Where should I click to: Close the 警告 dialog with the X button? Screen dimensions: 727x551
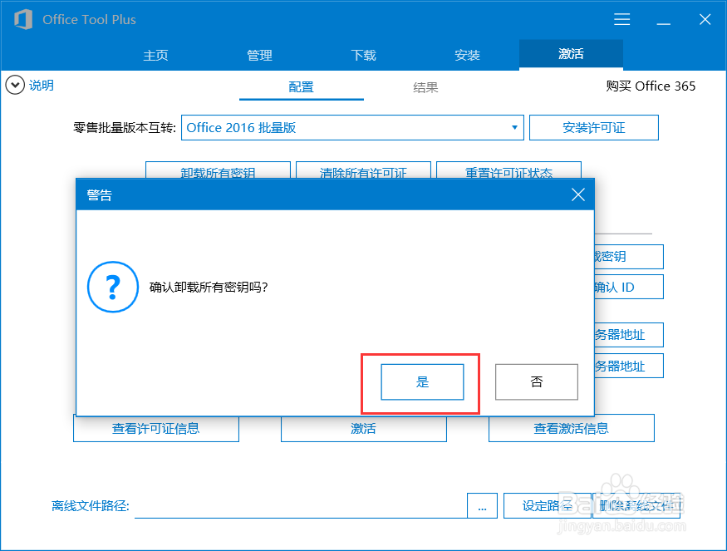(x=578, y=194)
